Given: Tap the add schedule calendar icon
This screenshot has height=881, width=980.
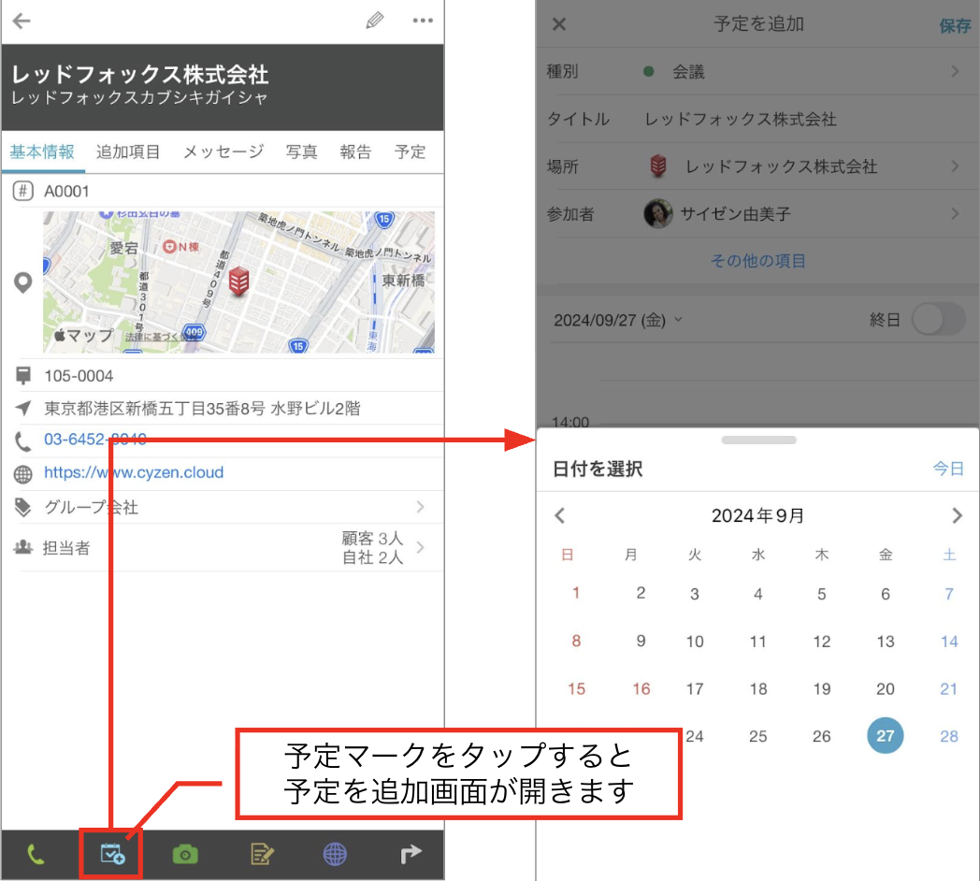Looking at the screenshot, I should click(112, 854).
